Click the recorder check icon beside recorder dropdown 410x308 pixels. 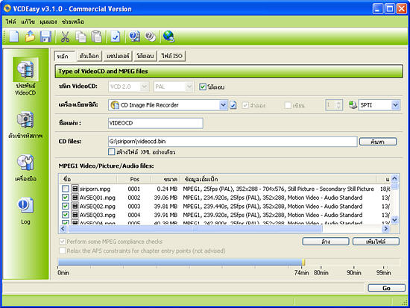coord(233,105)
